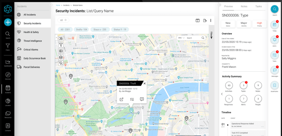
Task: Open the 7 Alerts summary circle
Action: [x=244, y=99]
